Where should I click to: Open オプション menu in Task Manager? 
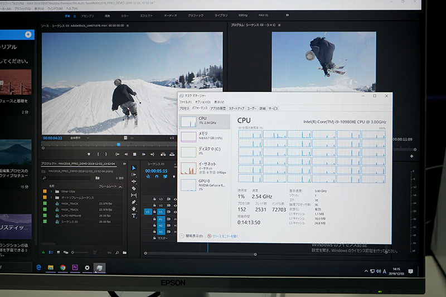point(202,102)
